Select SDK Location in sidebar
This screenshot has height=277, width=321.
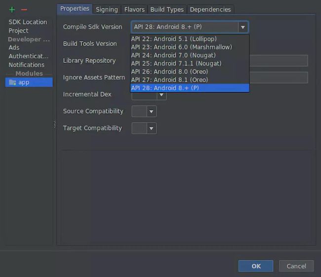(28, 22)
